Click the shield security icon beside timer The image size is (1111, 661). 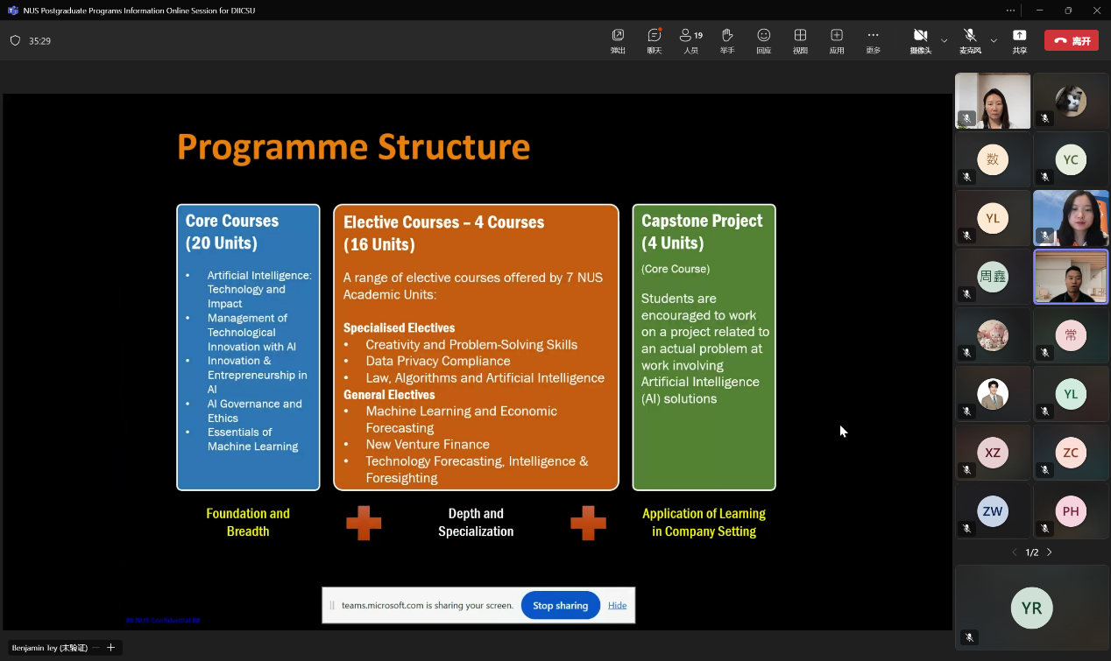coord(15,40)
